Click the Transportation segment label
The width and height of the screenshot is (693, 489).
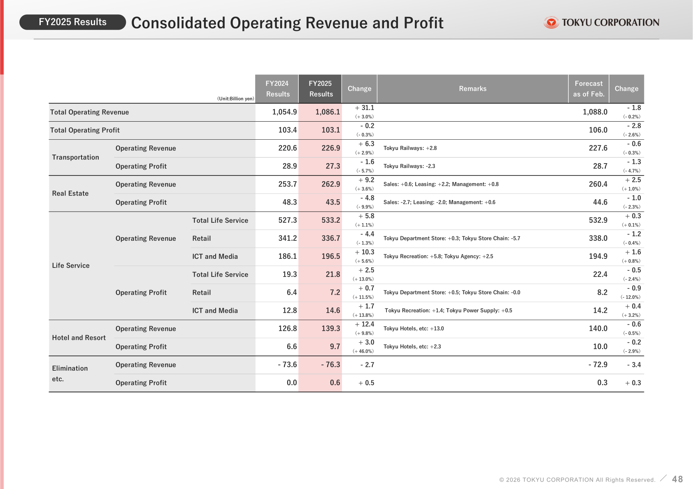pyautogui.click(x=75, y=157)
